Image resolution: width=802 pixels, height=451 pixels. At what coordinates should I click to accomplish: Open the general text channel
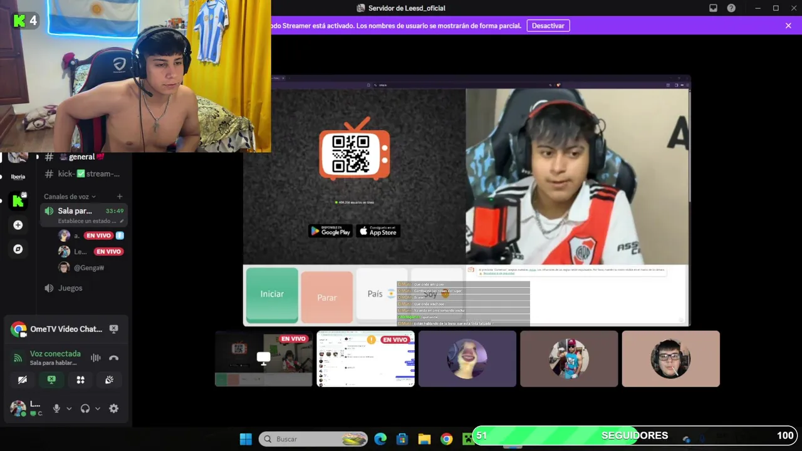(82, 157)
